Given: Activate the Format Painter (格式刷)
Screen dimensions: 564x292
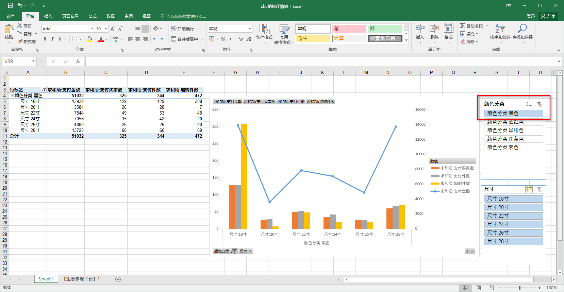Looking at the screenshot, I should coord(27,41).
